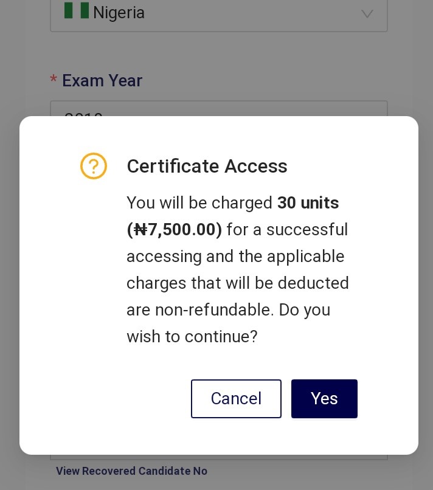The height and width of the screenshot is (490, 433).
Task: Click the Certificate Access dialog title
Action: pyautogui.click(x=207, y=165)
